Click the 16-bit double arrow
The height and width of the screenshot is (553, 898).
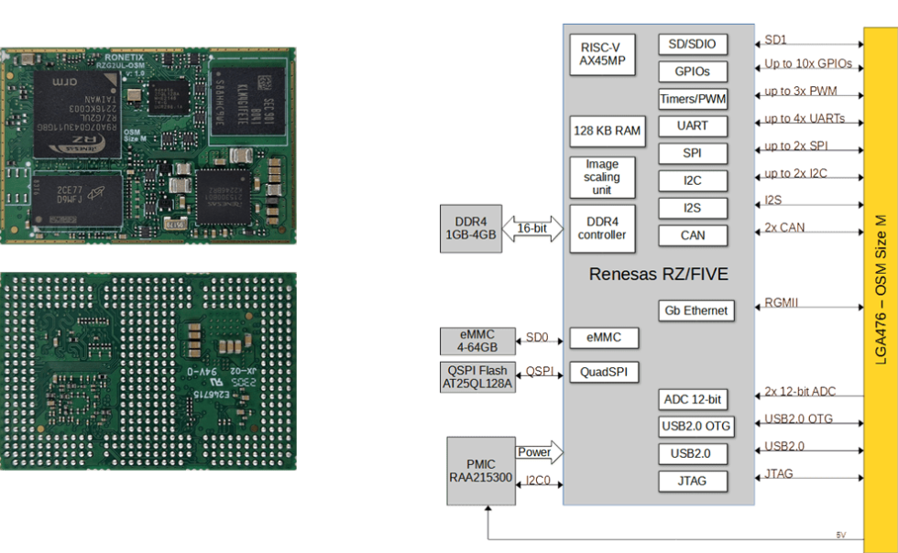[532, 228]
